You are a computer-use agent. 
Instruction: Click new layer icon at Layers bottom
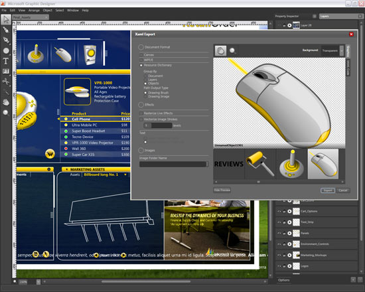click(353, 279)
